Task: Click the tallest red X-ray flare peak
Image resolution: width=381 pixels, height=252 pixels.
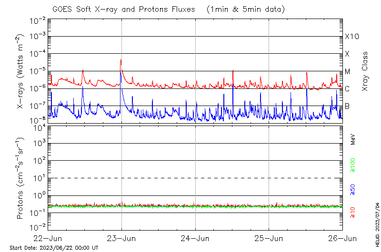Action: 121,60
